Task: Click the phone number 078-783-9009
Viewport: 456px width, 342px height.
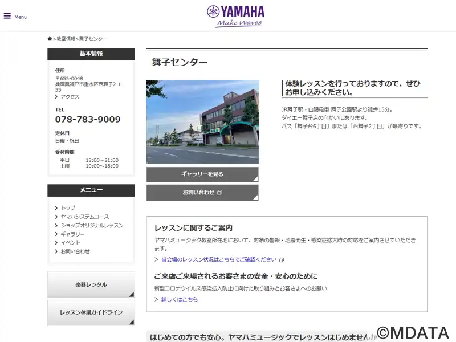Action: click(88, 119)
